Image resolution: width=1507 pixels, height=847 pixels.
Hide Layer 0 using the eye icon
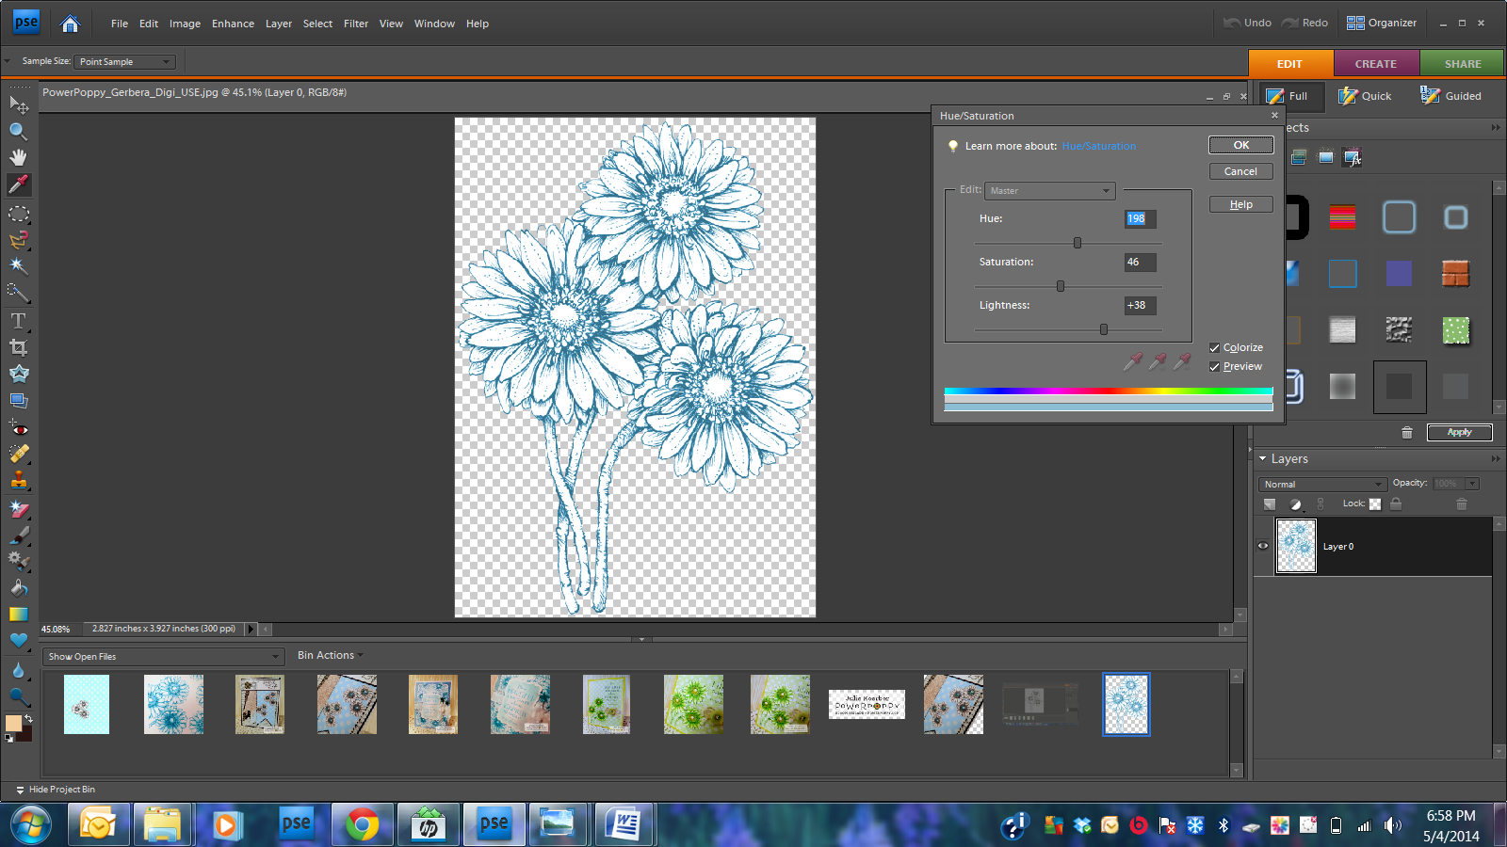click(x=1263, y=546)
